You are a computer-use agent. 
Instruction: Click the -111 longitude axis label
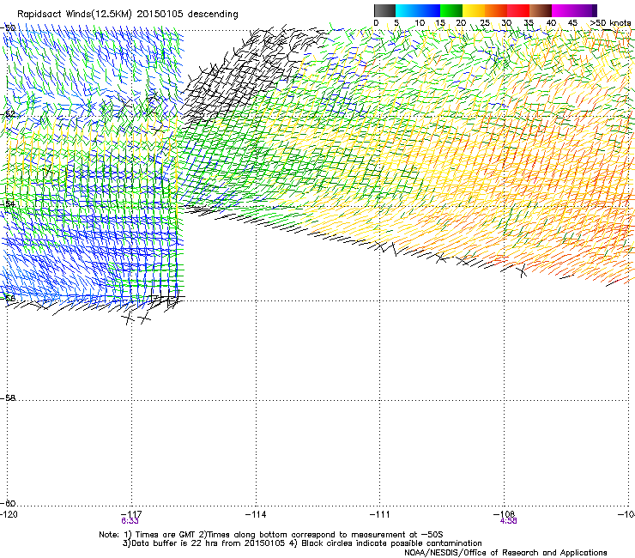[380, 514]
